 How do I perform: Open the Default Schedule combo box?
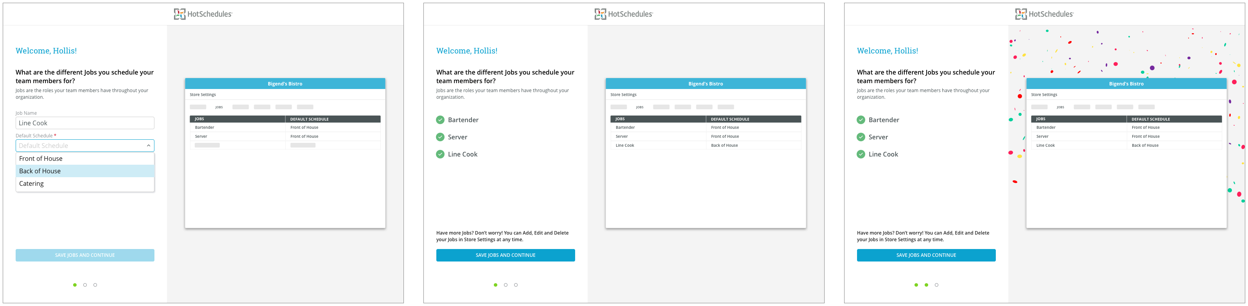[85, 146]
